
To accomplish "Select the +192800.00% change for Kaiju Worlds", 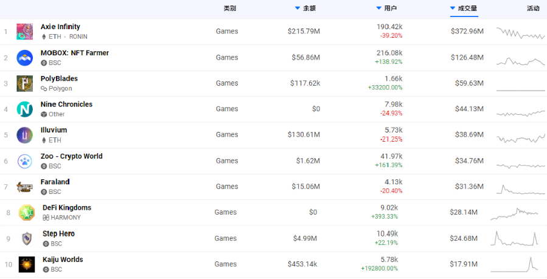I will [x=380, y=269].
